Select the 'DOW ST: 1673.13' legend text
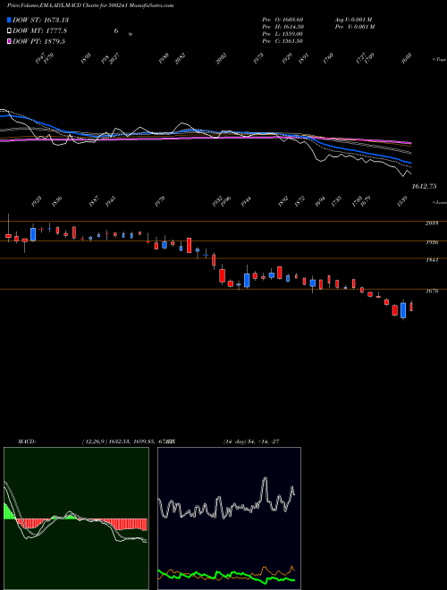Screen dimensions: 447x590 point(40,20)
